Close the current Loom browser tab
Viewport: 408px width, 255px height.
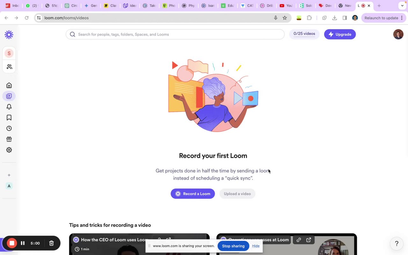coord(369,6)
